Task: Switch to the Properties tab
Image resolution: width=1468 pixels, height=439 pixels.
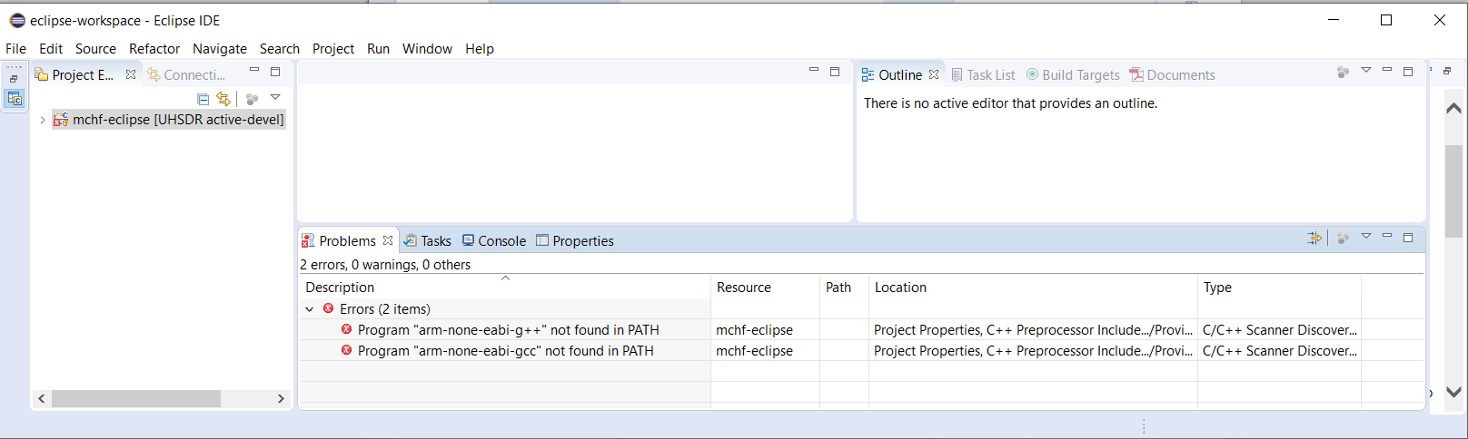Action: tap(575, 240)
